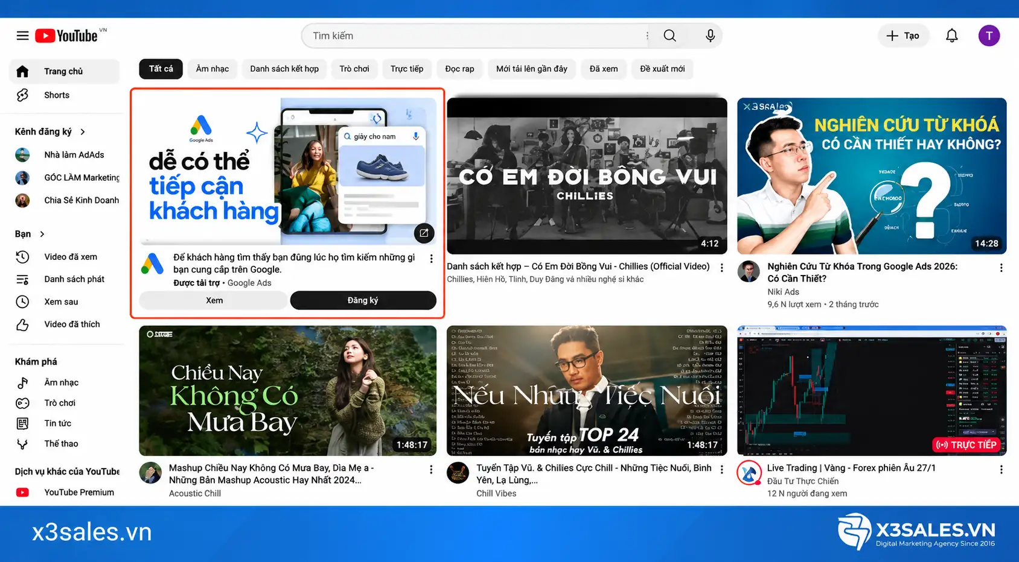Select the Đã xem filter chip
The image size is (1019, 562).
point(604,69)
